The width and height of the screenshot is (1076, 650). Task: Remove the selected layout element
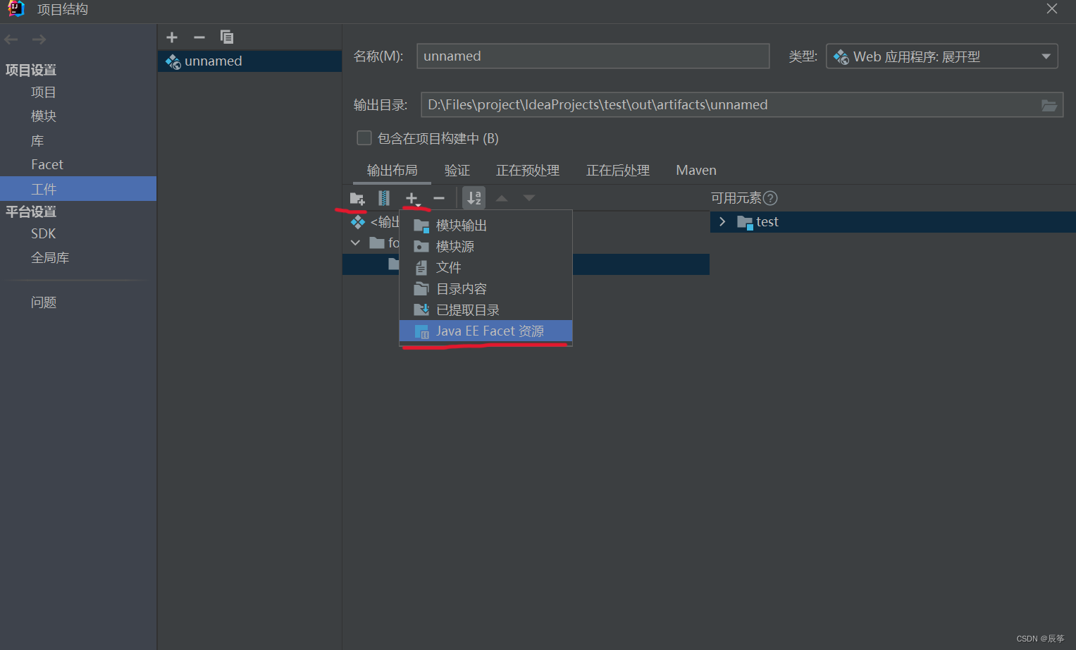point(439,199)
